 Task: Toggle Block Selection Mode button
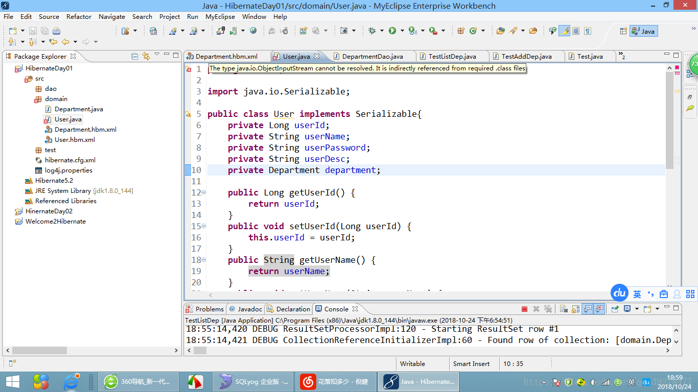click(x=575, y=31)
